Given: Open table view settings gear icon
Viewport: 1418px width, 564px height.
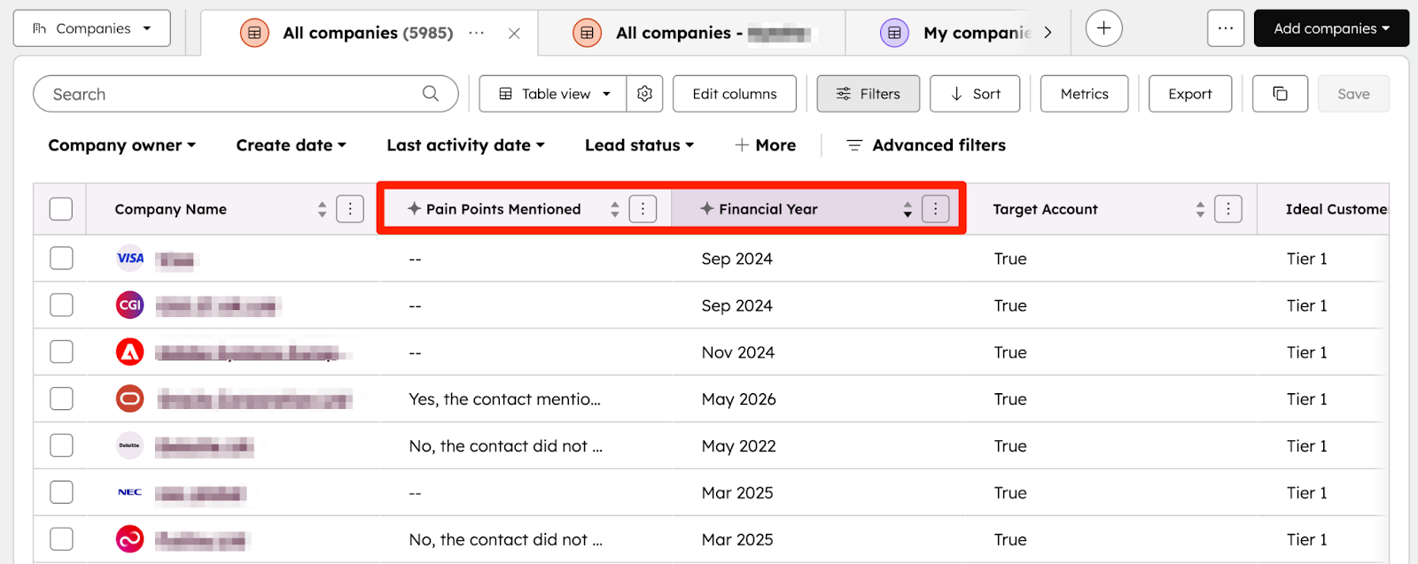Looking at the screenshot, I should pyautogui.click(x=644, y=94).
